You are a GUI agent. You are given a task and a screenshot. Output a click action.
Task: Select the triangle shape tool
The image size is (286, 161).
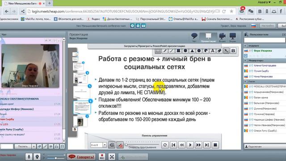pyautogui.click(x=192, y=51)
